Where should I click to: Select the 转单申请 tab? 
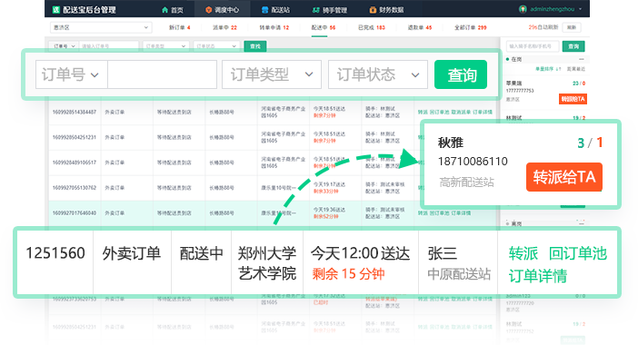[274, 27]
